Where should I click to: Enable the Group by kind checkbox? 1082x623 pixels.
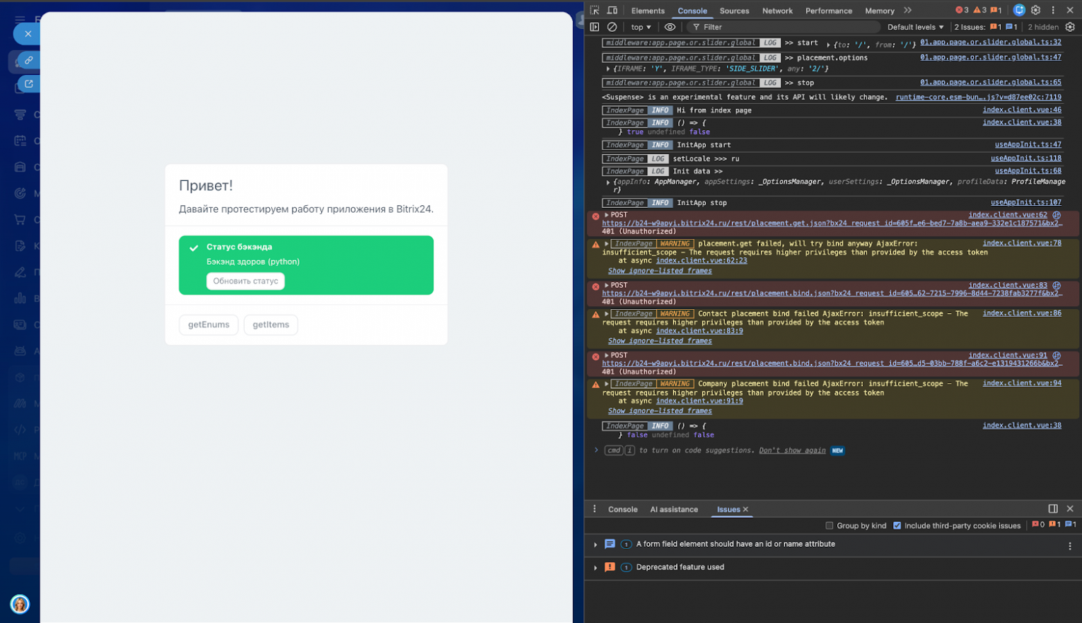coord(830,525)
